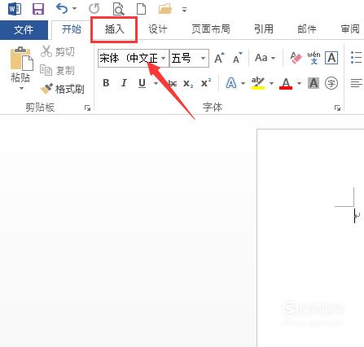Create a new blank document icon
The width and height of the screenshot is (364, 347).
(141, 9)
